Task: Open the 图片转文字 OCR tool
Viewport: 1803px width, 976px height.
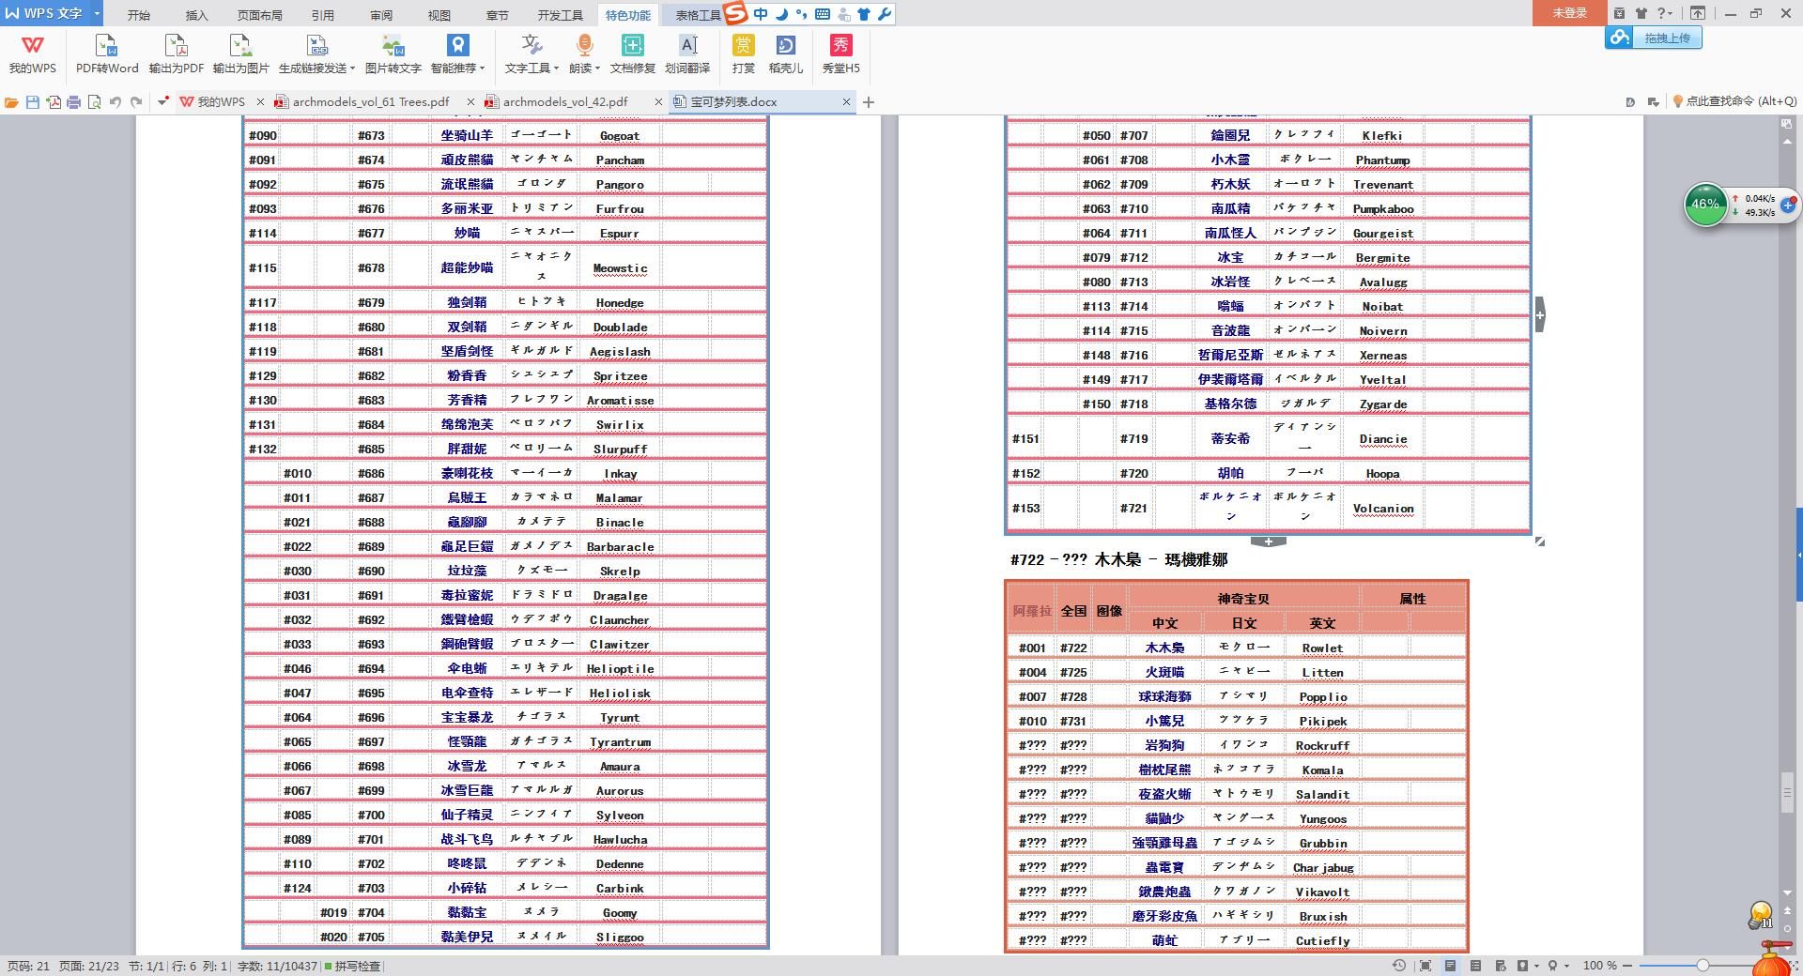Action: (x=393, y=53)
